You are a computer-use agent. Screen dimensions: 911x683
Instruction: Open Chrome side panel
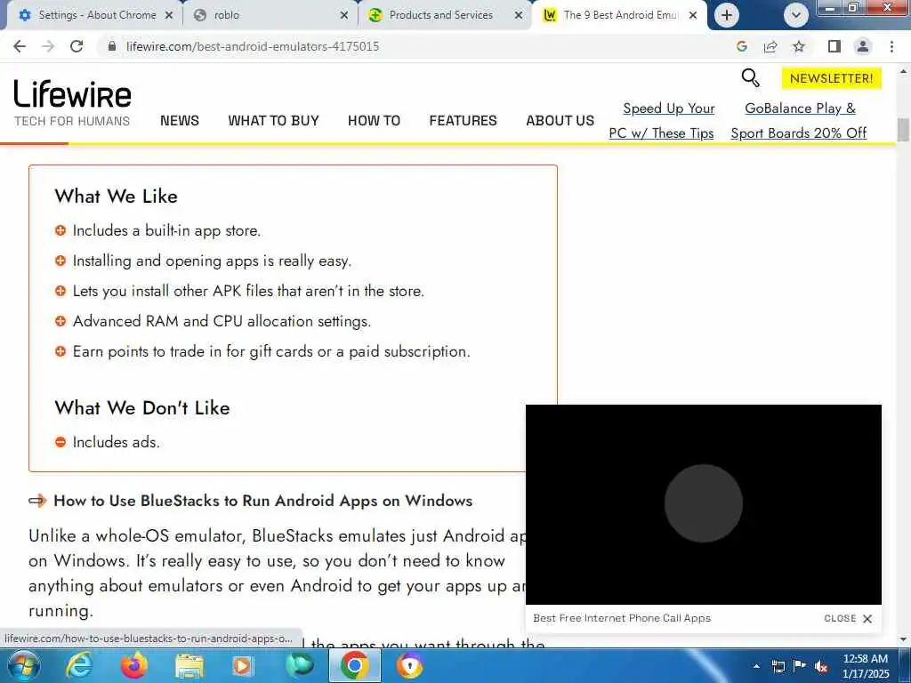pos(834,46)
